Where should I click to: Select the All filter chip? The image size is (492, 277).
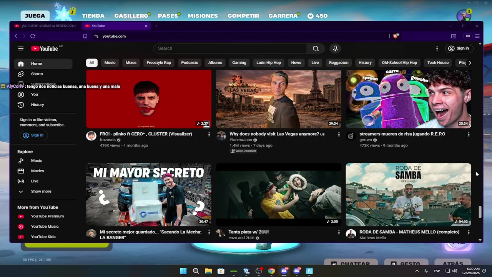click(92, 63)
